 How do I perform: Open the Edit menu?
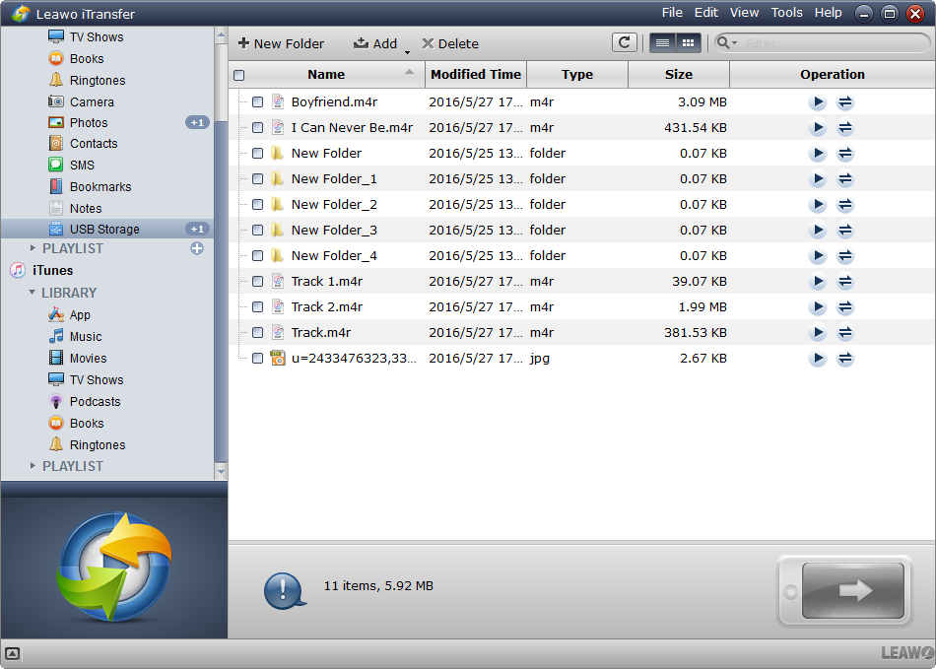705,13
